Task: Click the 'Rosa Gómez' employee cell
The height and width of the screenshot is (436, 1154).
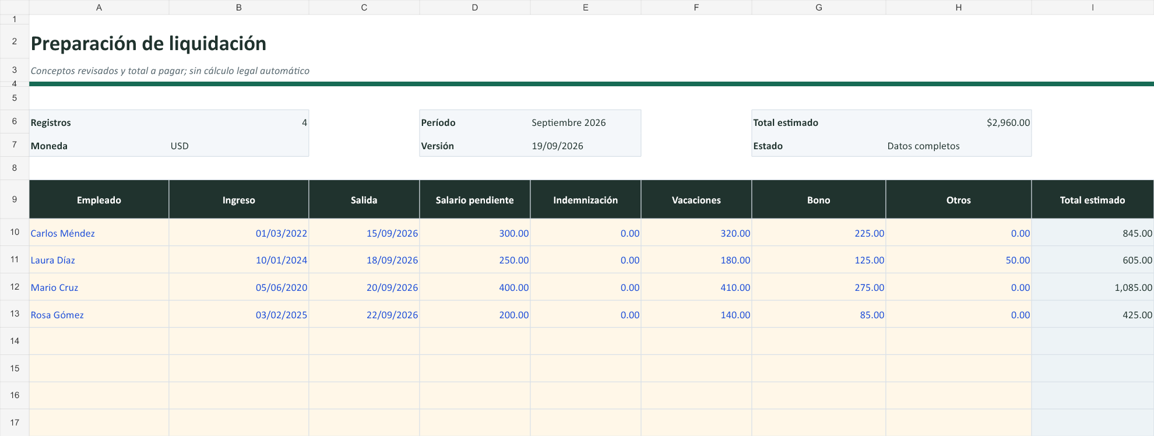Action: click(x=99, y=315)
